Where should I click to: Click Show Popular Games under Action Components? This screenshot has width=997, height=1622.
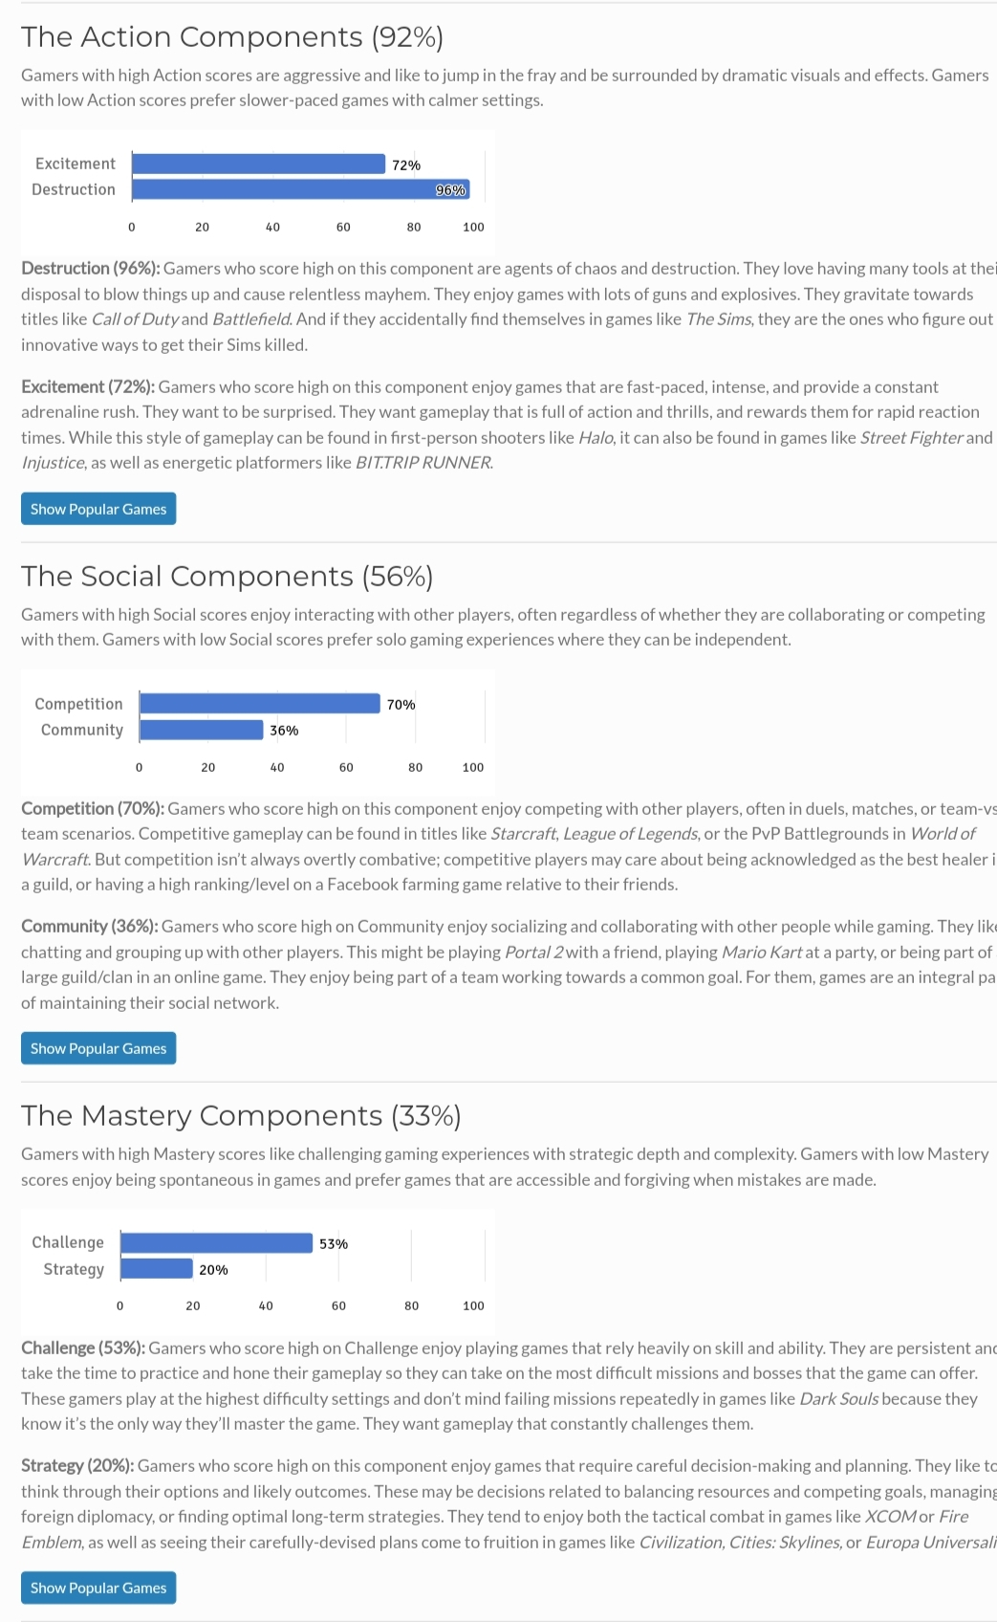(98, 509)
